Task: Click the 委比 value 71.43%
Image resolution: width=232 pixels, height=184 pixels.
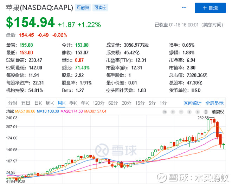Action: pyautogui.click(x=82, y=67)
